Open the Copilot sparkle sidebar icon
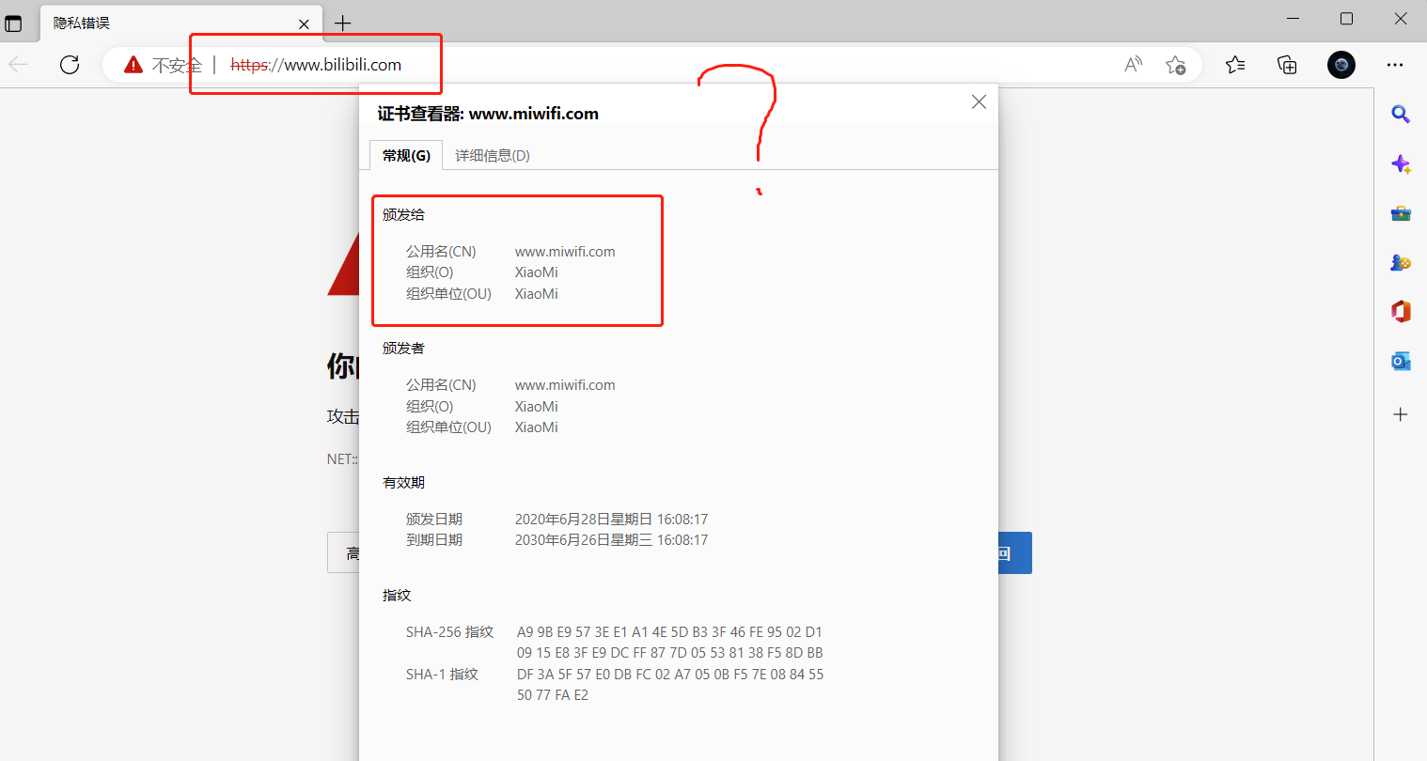The image size is (1427, 761). pos(1401,163)
